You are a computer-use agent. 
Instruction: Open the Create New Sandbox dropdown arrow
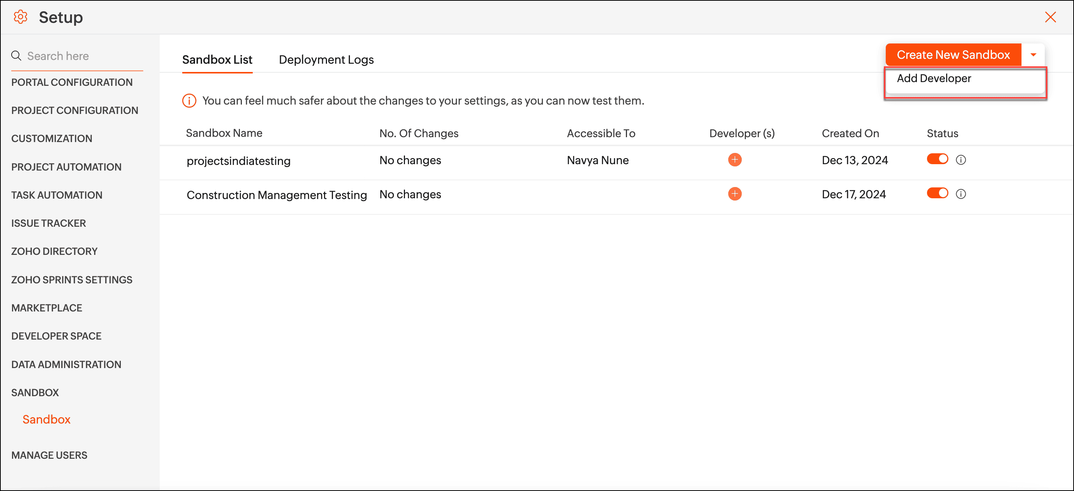(1033, 55)
